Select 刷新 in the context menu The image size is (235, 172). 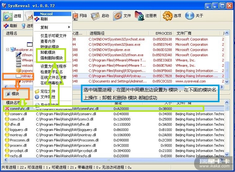coord(44,19)
